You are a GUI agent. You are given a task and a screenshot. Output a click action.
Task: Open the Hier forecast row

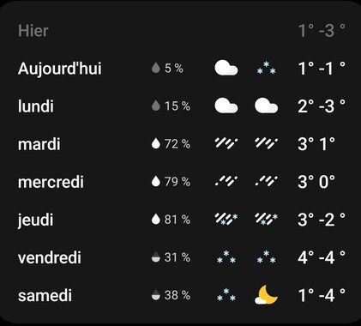tap(182, 31)
